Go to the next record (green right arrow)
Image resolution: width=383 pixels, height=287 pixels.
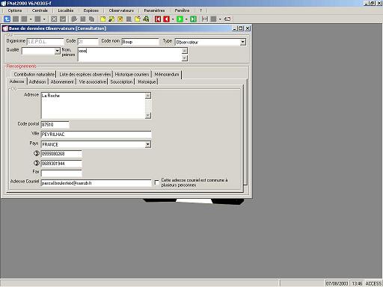tap(180, 19)
